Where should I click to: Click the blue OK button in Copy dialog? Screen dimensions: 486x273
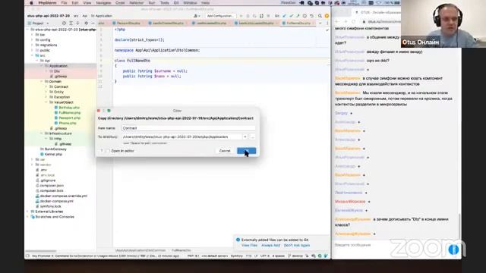(246, 151)
